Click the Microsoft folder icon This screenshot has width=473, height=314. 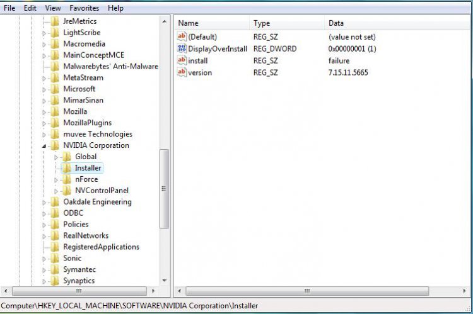(x=55, y=89)
